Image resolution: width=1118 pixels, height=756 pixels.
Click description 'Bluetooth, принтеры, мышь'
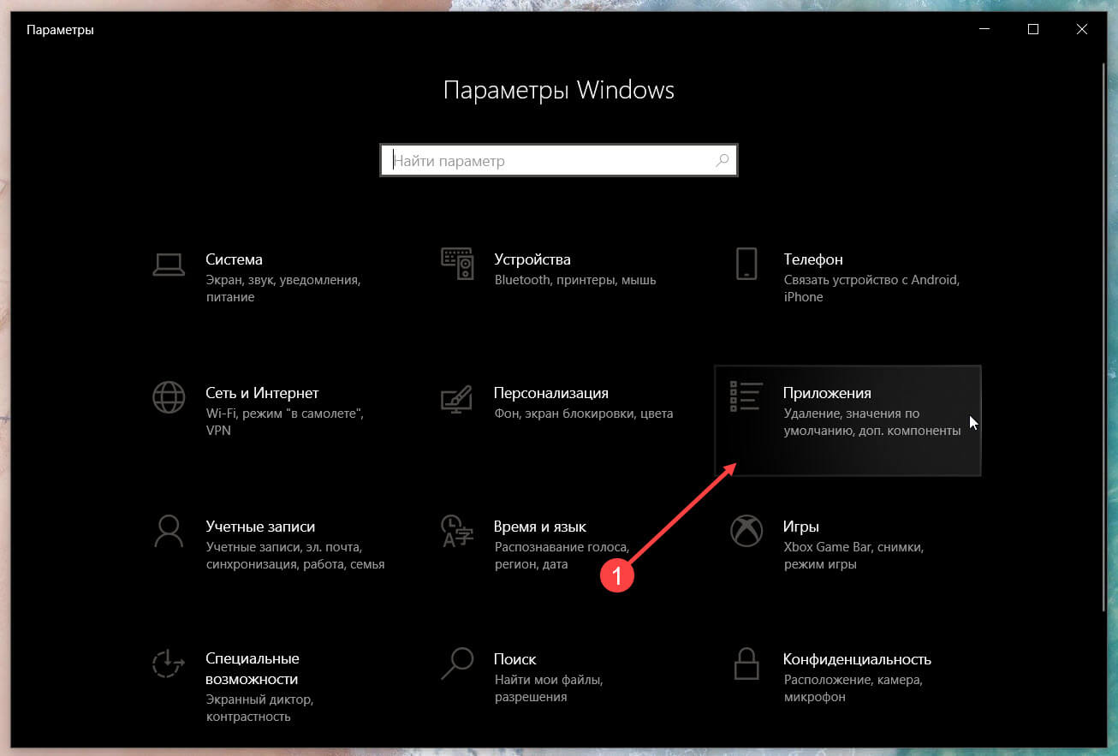pos(575,280)
